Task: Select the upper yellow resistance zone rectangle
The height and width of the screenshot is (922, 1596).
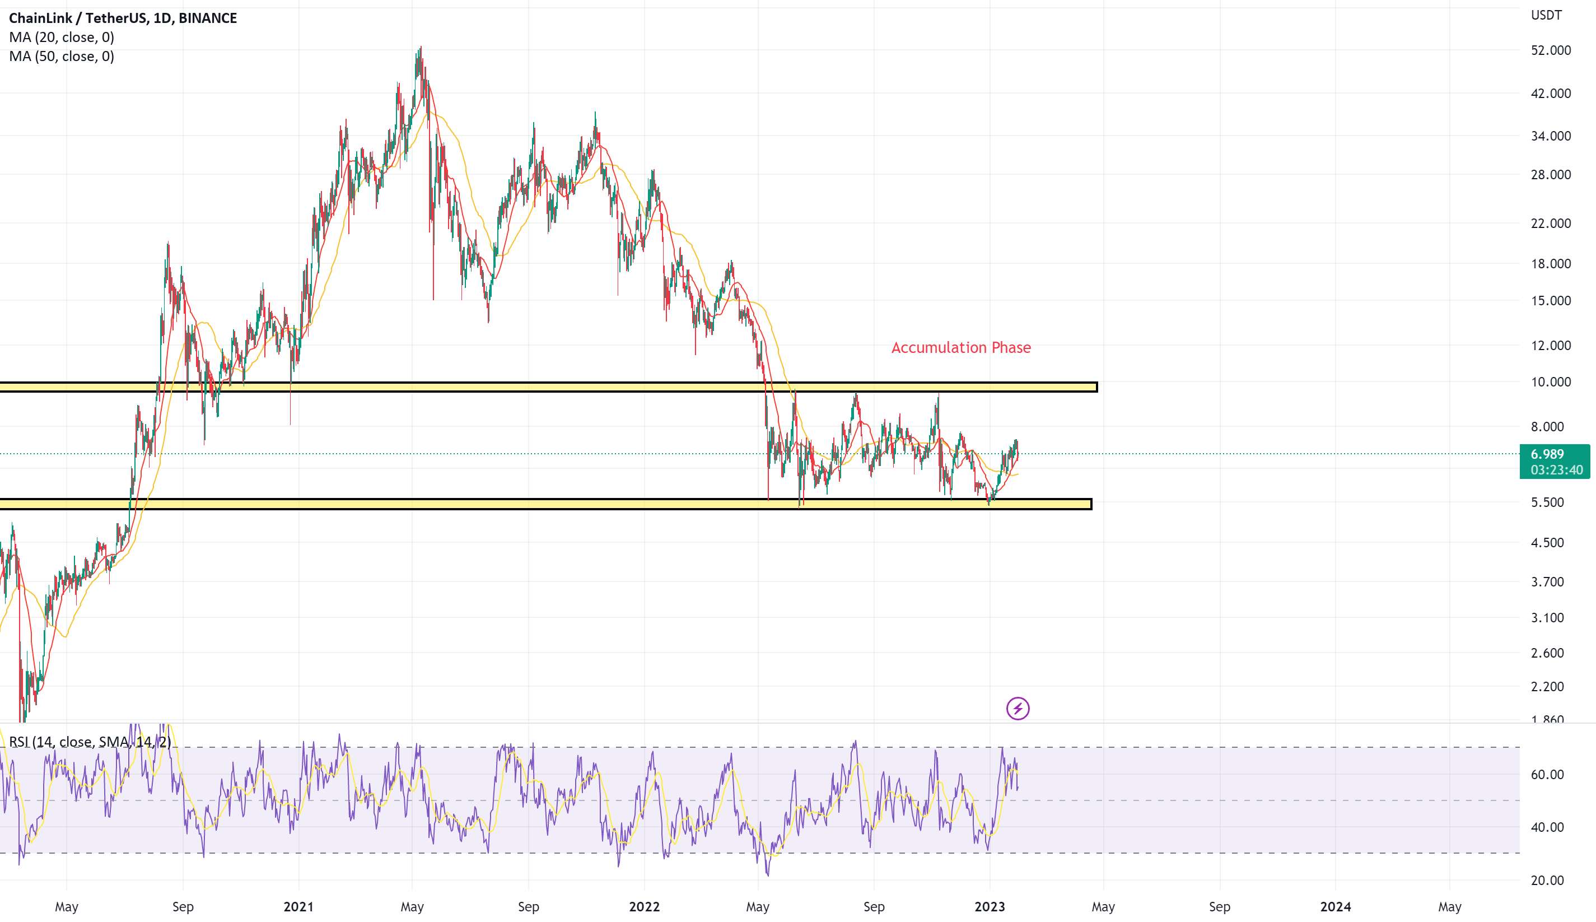Action: tap(548, 387)
